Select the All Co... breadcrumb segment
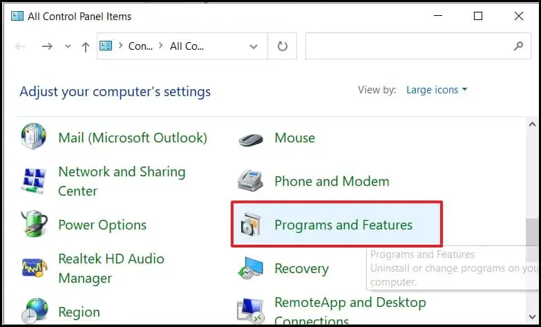 187,46
